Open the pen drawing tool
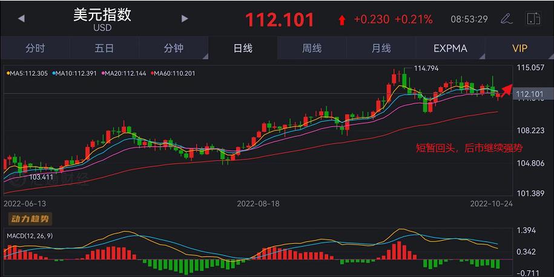 coord(506,19)
